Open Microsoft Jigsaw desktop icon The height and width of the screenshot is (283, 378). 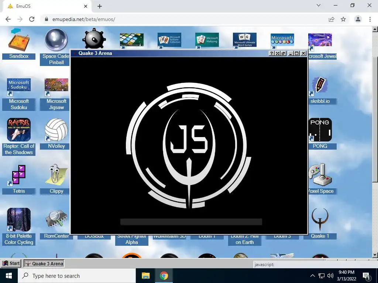[56, 85]
